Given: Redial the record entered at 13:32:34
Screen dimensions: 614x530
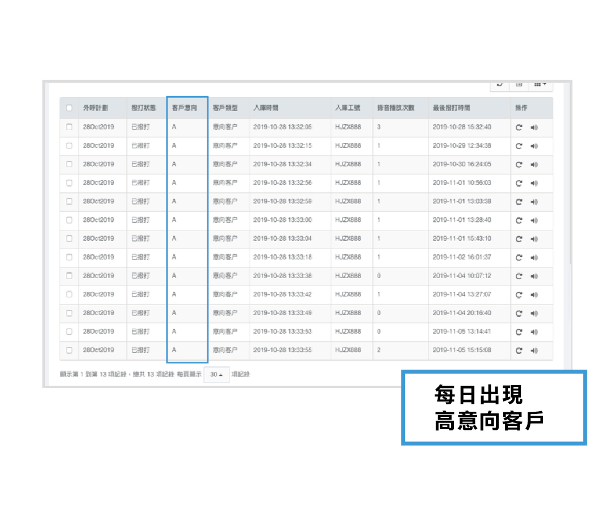Looking at the screenshot, I should 519,165.
